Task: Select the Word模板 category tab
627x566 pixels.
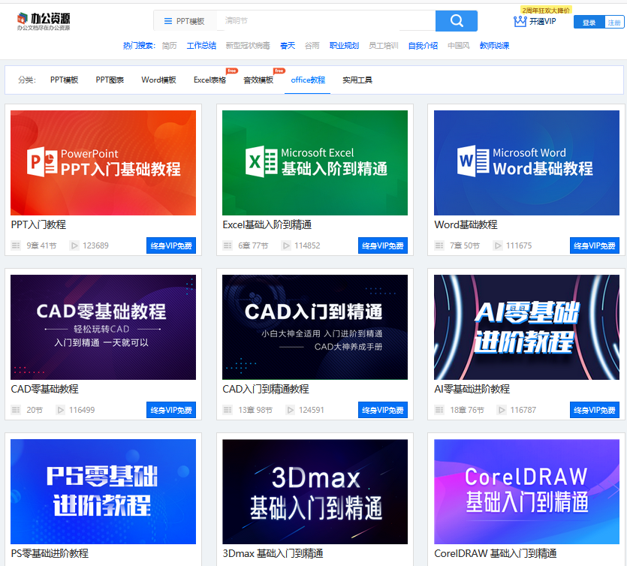Action: pos(158,78)
